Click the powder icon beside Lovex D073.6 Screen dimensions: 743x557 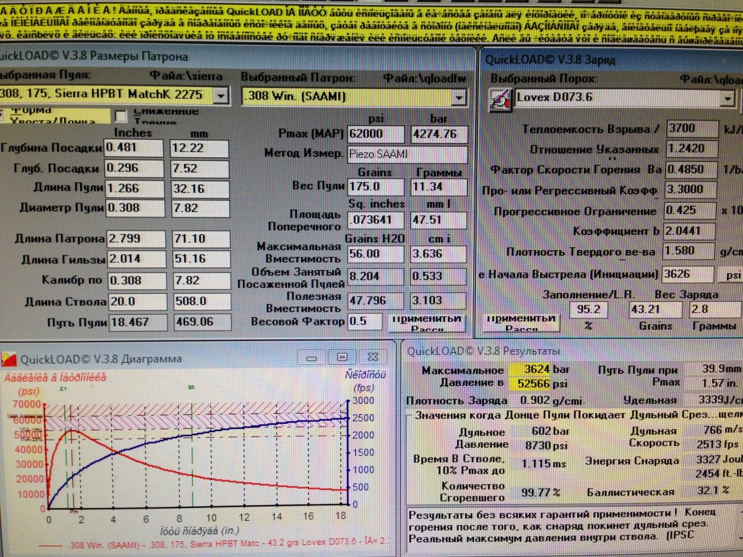coord(500,101)
